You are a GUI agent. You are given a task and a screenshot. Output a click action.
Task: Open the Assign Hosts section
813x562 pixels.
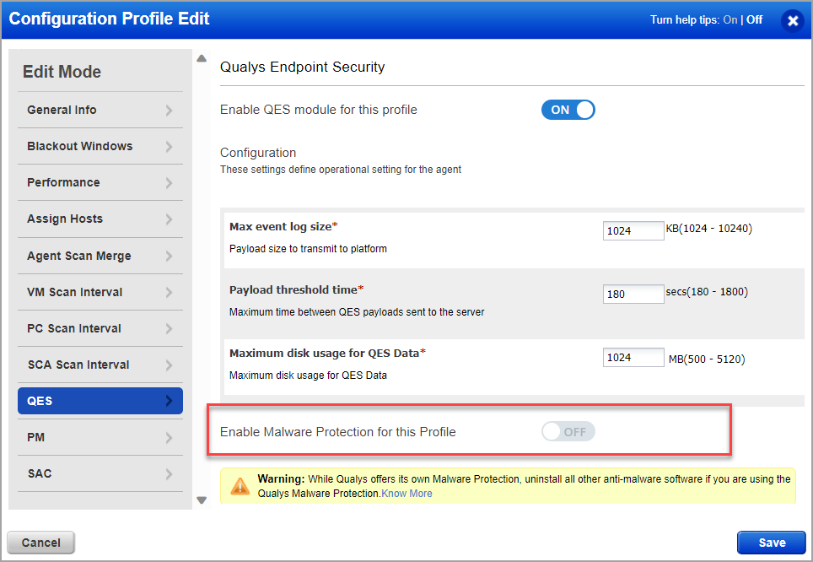[100, 219]
